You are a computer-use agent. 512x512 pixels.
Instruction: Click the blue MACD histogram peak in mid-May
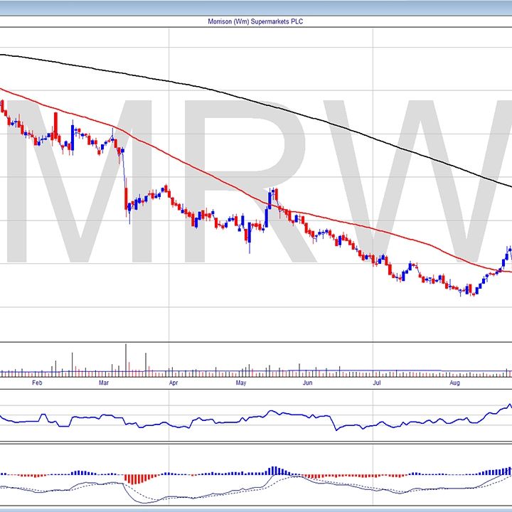275,470
